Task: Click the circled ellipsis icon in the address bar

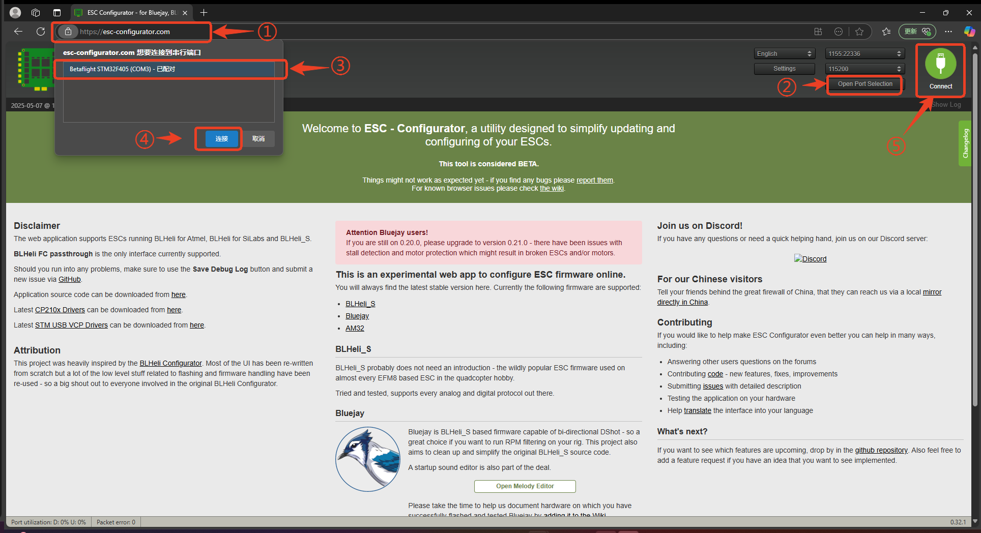Action: [839, 32]
